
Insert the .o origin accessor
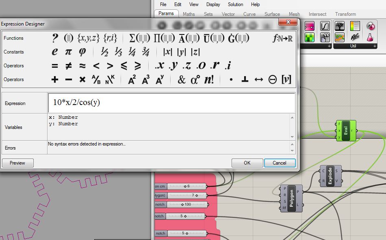click(201, 65)
